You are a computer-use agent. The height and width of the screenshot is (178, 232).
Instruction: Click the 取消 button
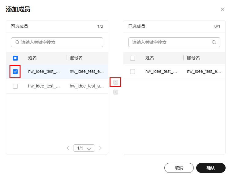tap(179, 168)
